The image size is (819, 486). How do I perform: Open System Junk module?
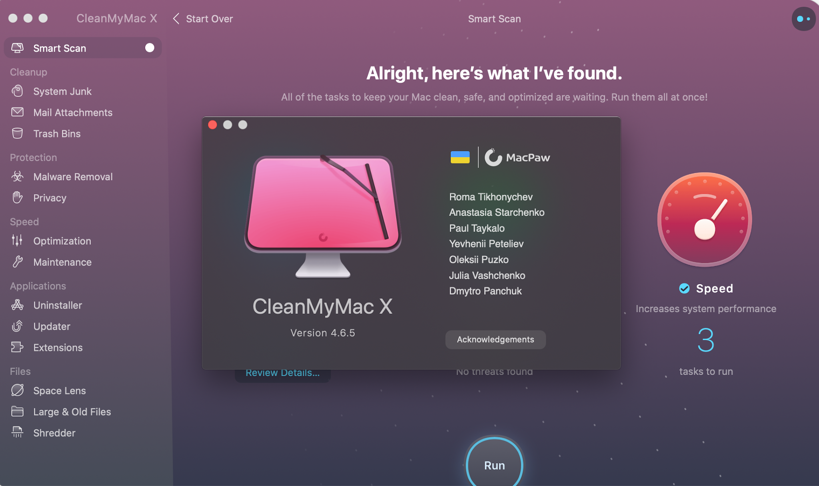click(x=62, y=92)
